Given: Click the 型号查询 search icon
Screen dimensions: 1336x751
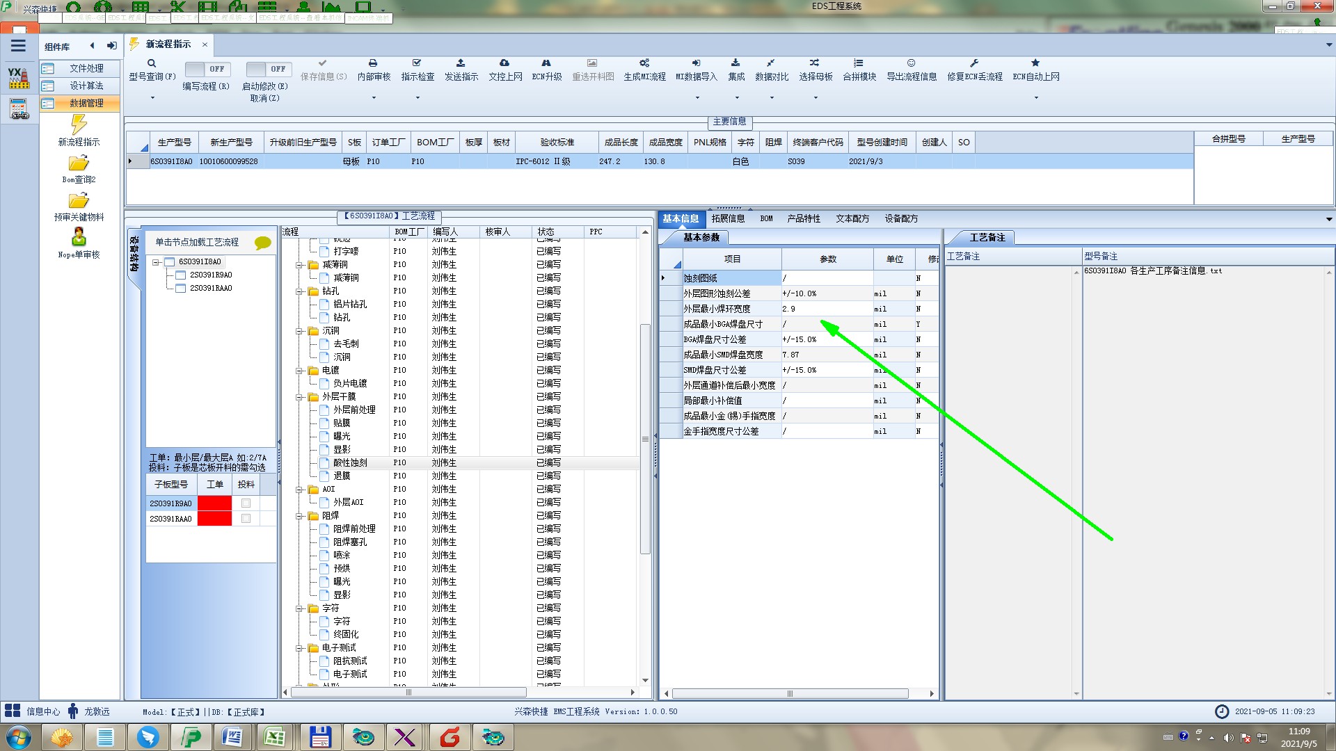Looking at the screenshot, I should [x=151, y=63].
